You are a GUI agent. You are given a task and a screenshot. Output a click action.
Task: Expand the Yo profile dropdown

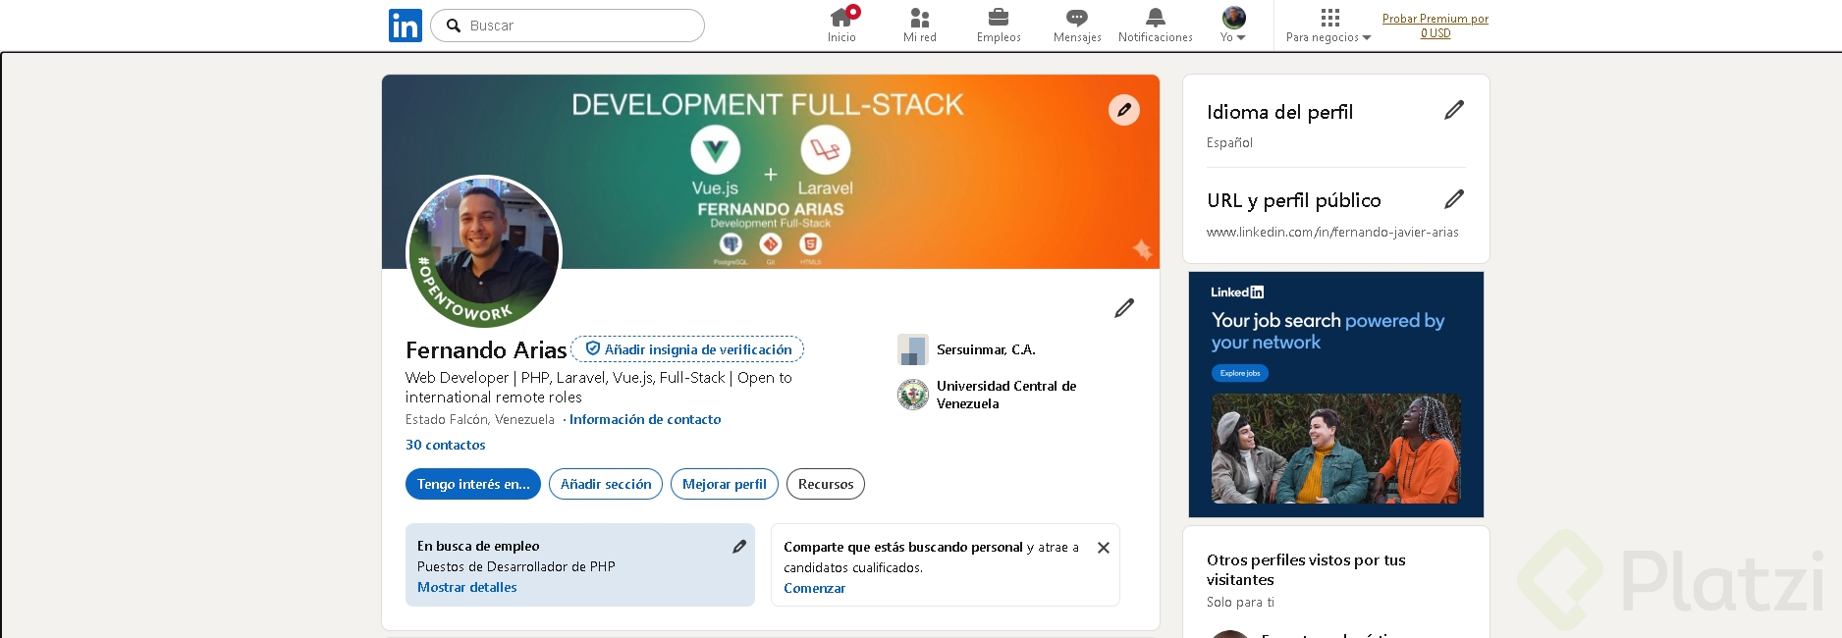(1233, 25)
